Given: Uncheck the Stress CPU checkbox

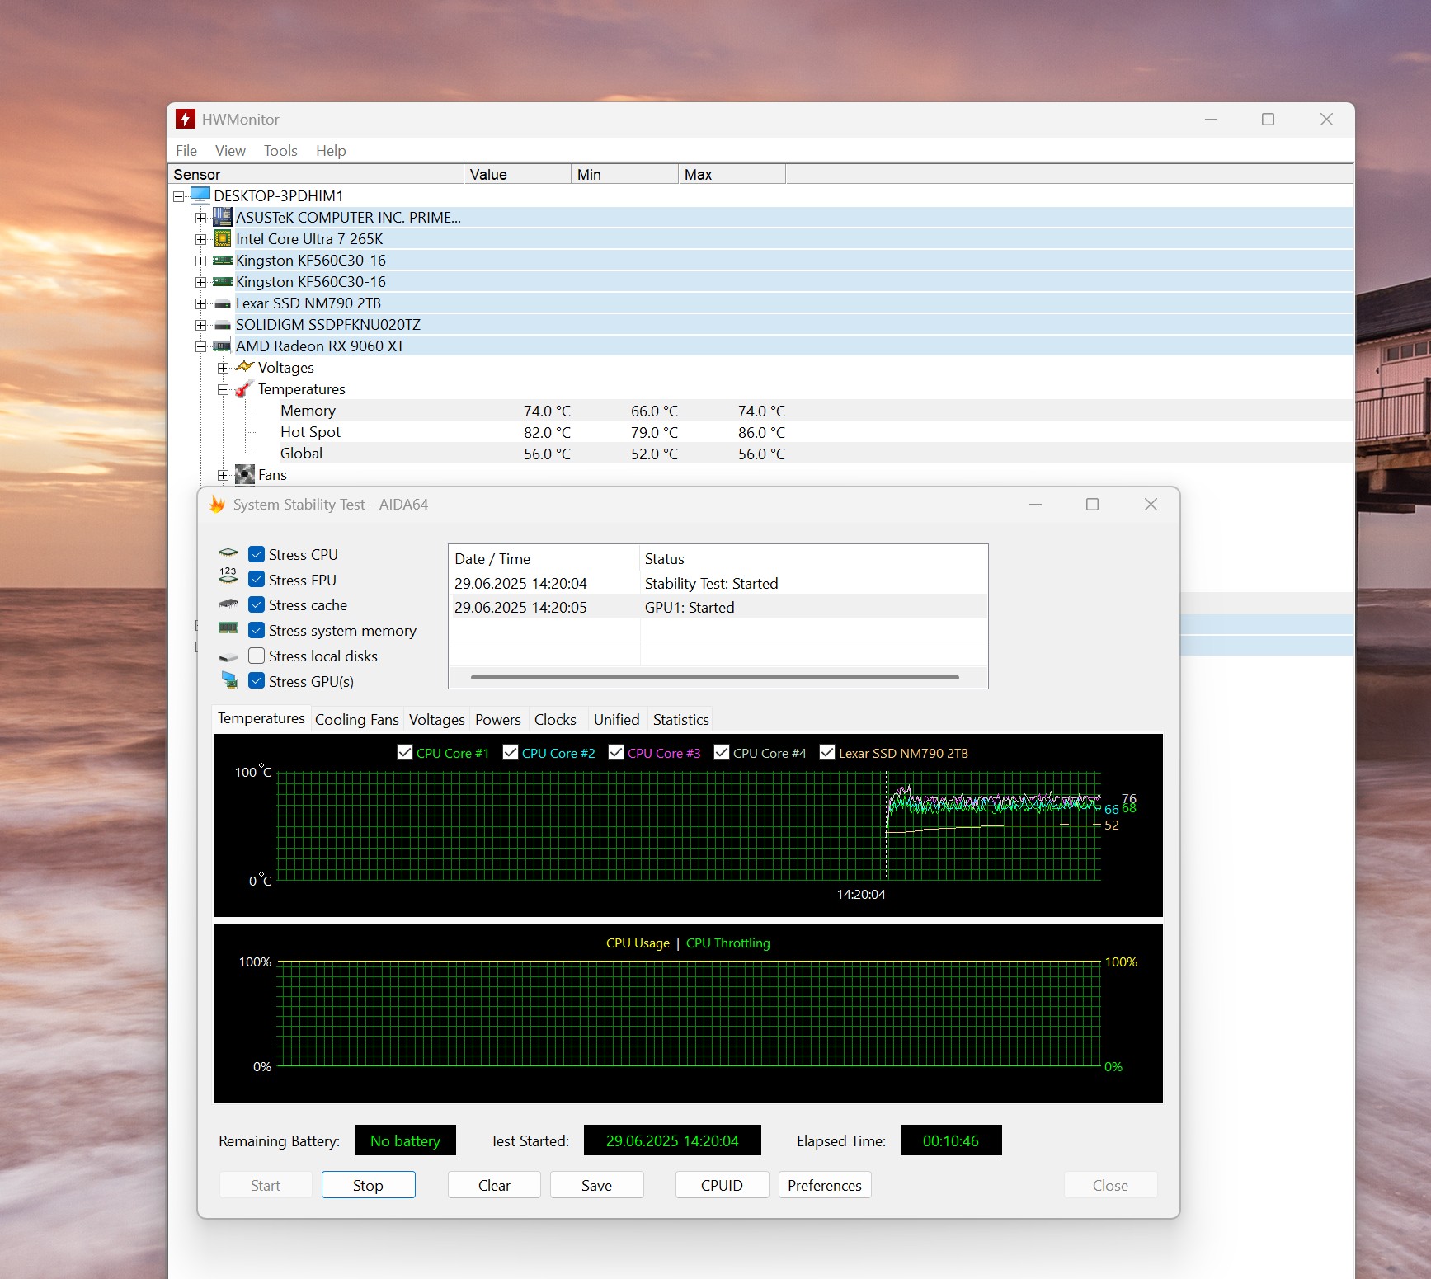Looking at the screenshot, I should tap(257, 554).
